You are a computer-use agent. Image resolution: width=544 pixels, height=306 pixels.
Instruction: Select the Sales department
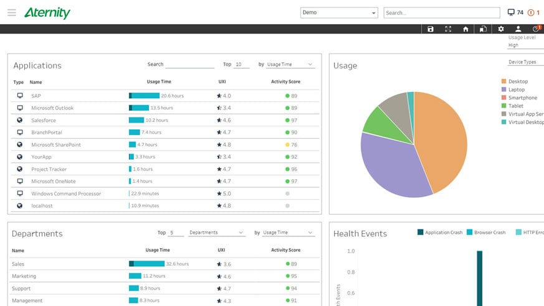[18, 264]
